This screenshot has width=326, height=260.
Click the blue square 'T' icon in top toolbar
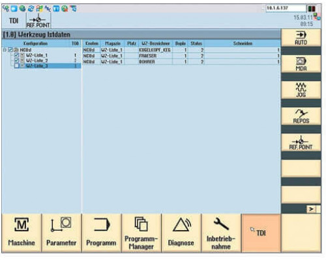(56, 8)
